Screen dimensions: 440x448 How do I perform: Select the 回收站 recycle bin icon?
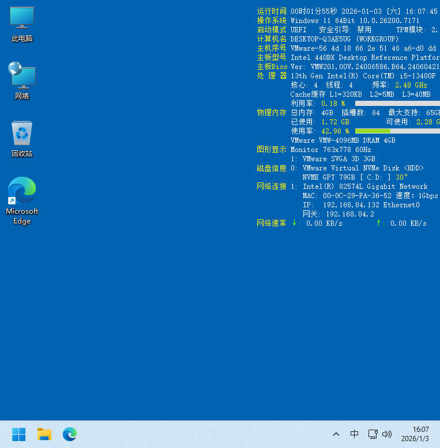point(22,138)
